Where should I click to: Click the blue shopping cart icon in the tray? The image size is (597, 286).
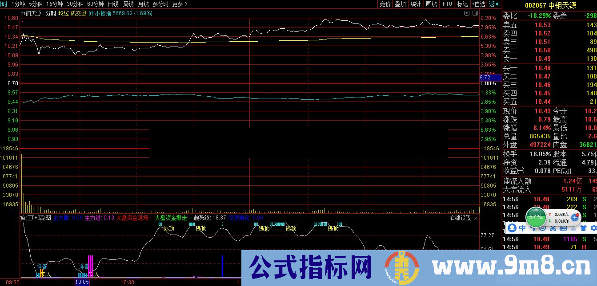(x=583, y=228)
